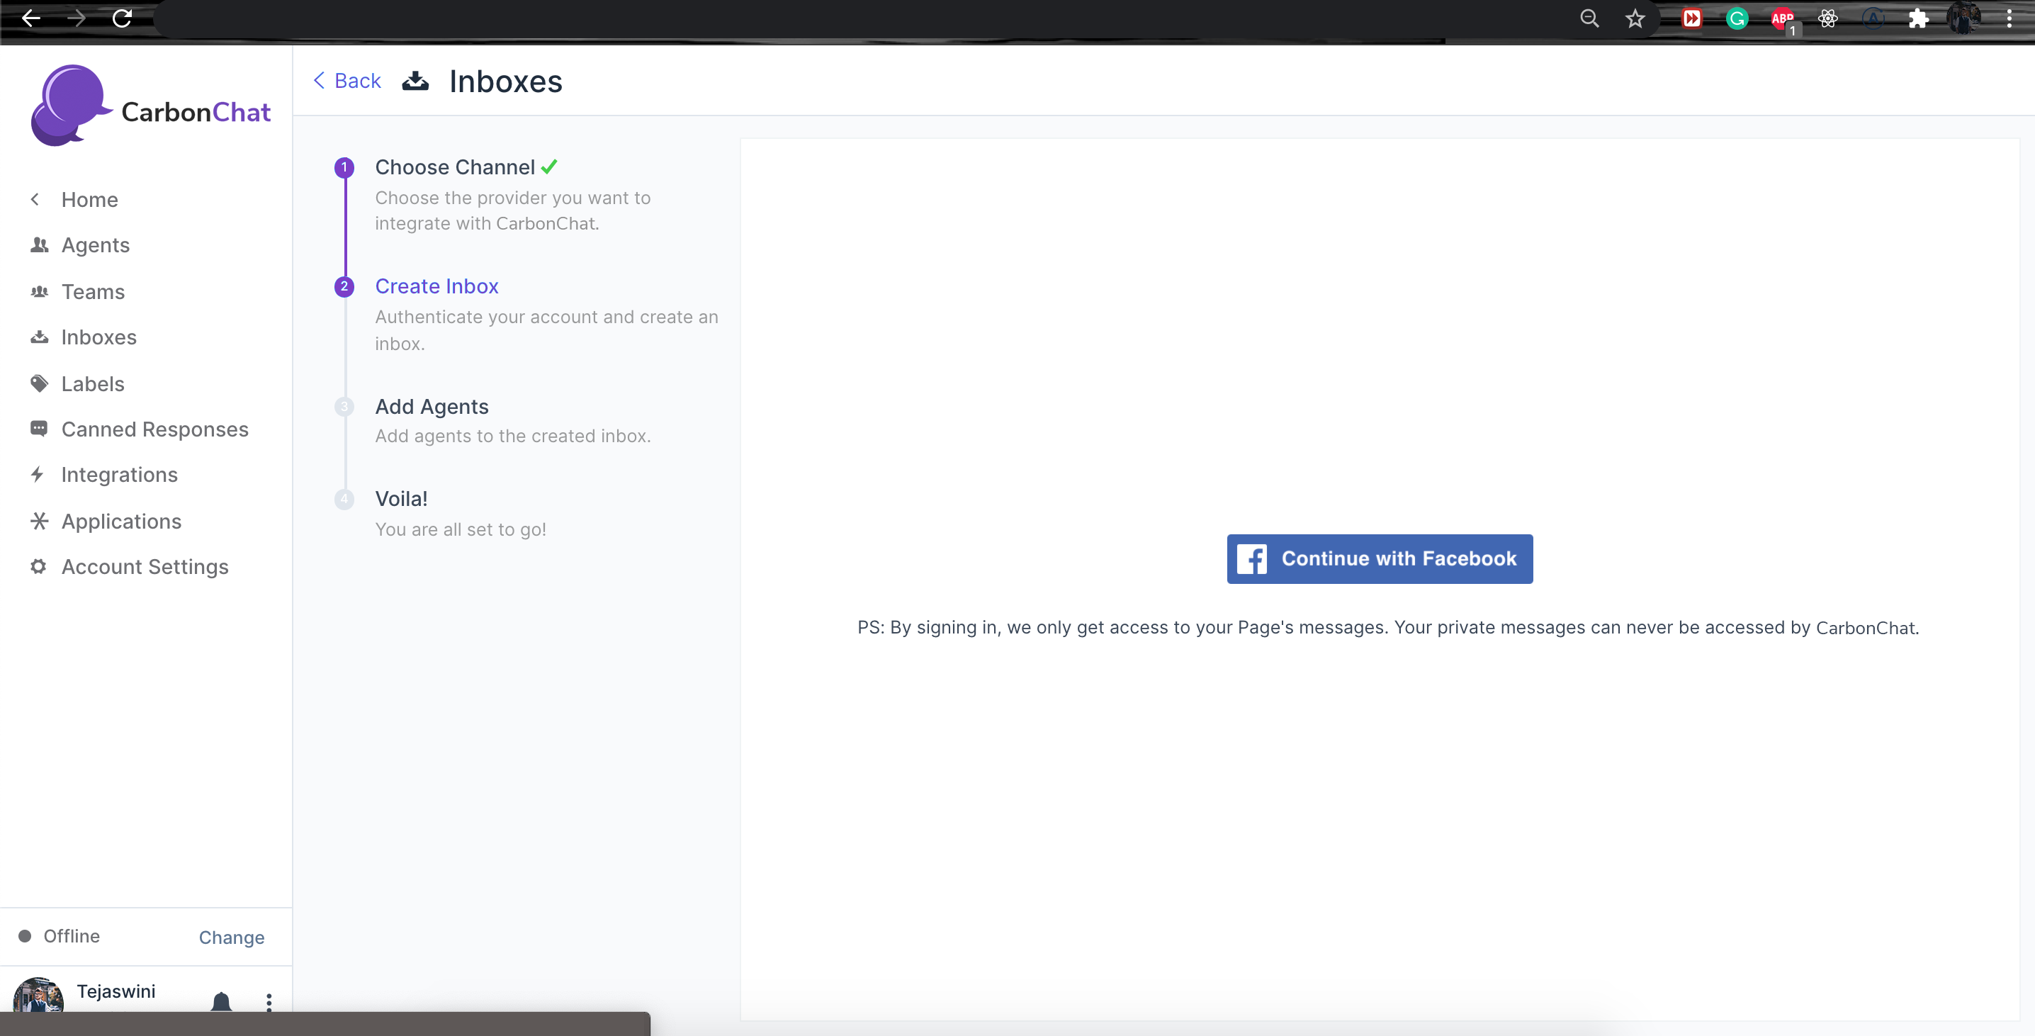Click the Agents sidebar icon

pos(40,245)
